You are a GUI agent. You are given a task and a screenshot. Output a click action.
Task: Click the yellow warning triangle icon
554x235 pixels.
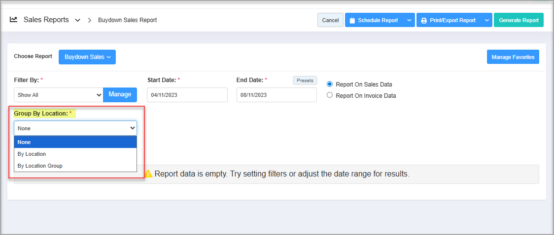coord(148,174)
